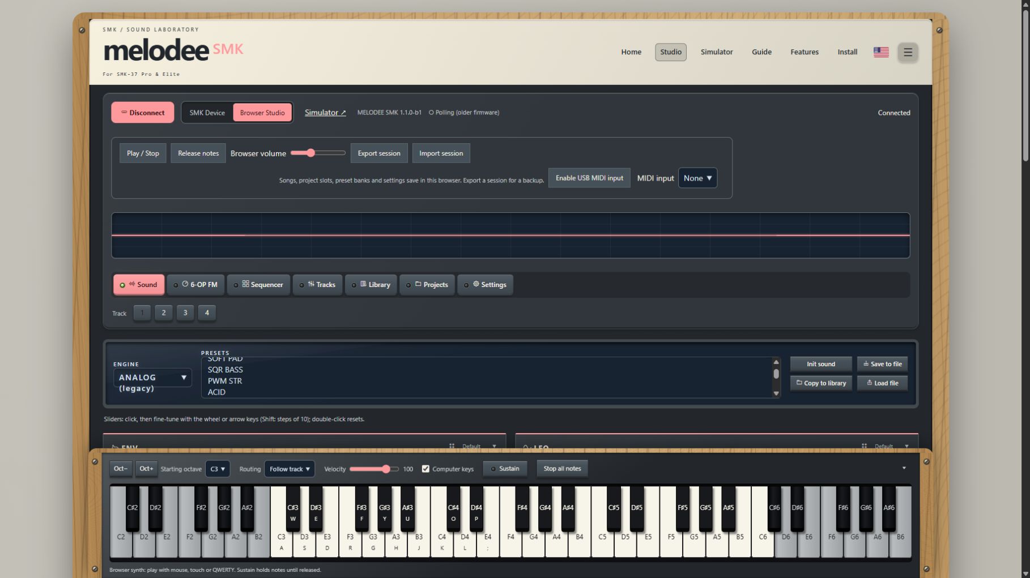The height and width of the screenshot is (578, 1030).
Task: Toggle the Computer keys checkbox
Action: point(425,469)
